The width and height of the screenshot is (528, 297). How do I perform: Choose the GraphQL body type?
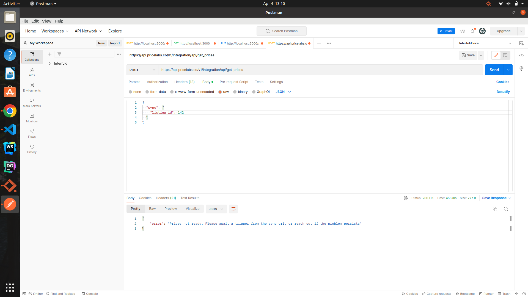[x=254, y=92]
